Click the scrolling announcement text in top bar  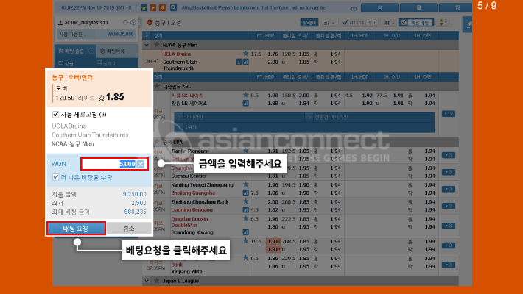253,7
